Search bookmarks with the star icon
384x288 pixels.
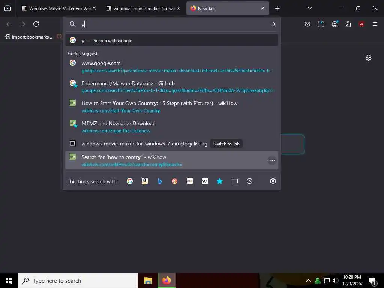220,181
